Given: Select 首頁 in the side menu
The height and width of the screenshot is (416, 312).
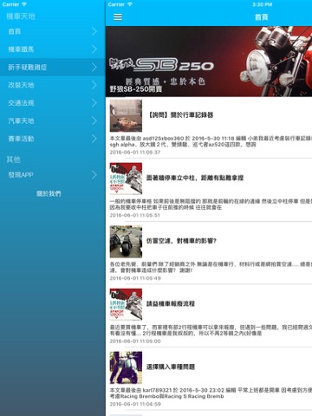Looking at the screenshot, I should 53,31.
